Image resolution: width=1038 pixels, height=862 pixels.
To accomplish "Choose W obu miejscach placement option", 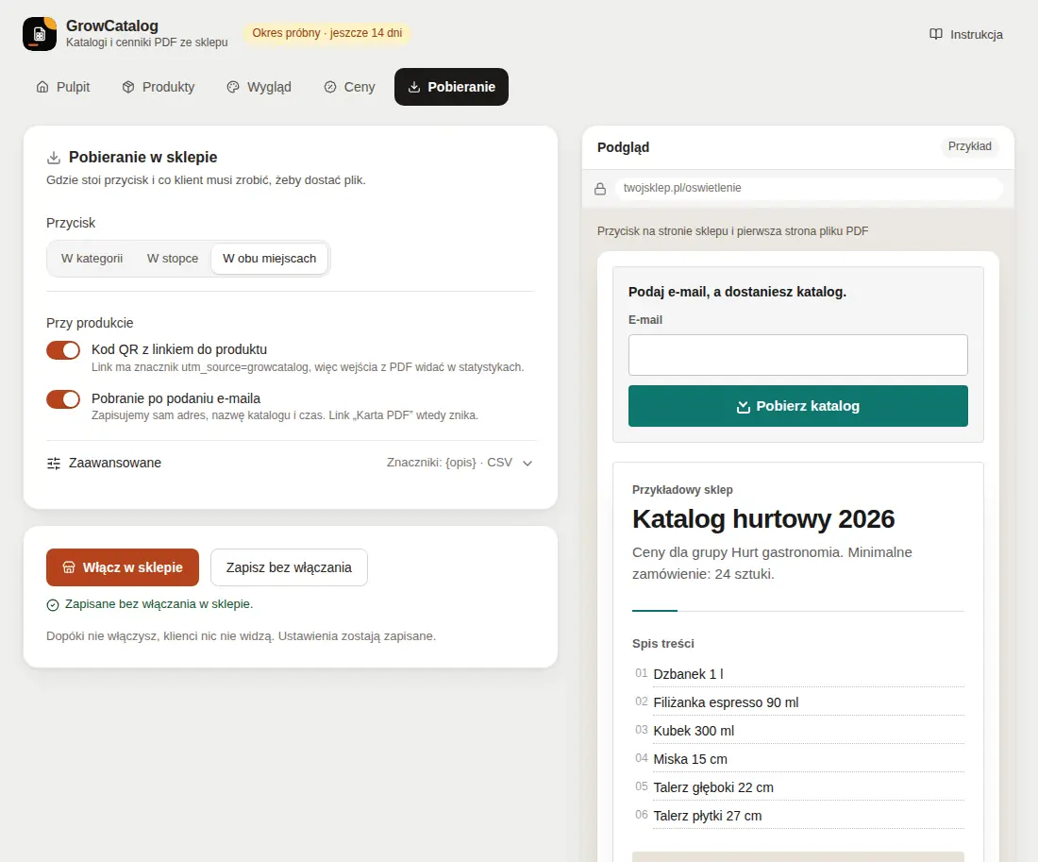I will tap(270, 259).
